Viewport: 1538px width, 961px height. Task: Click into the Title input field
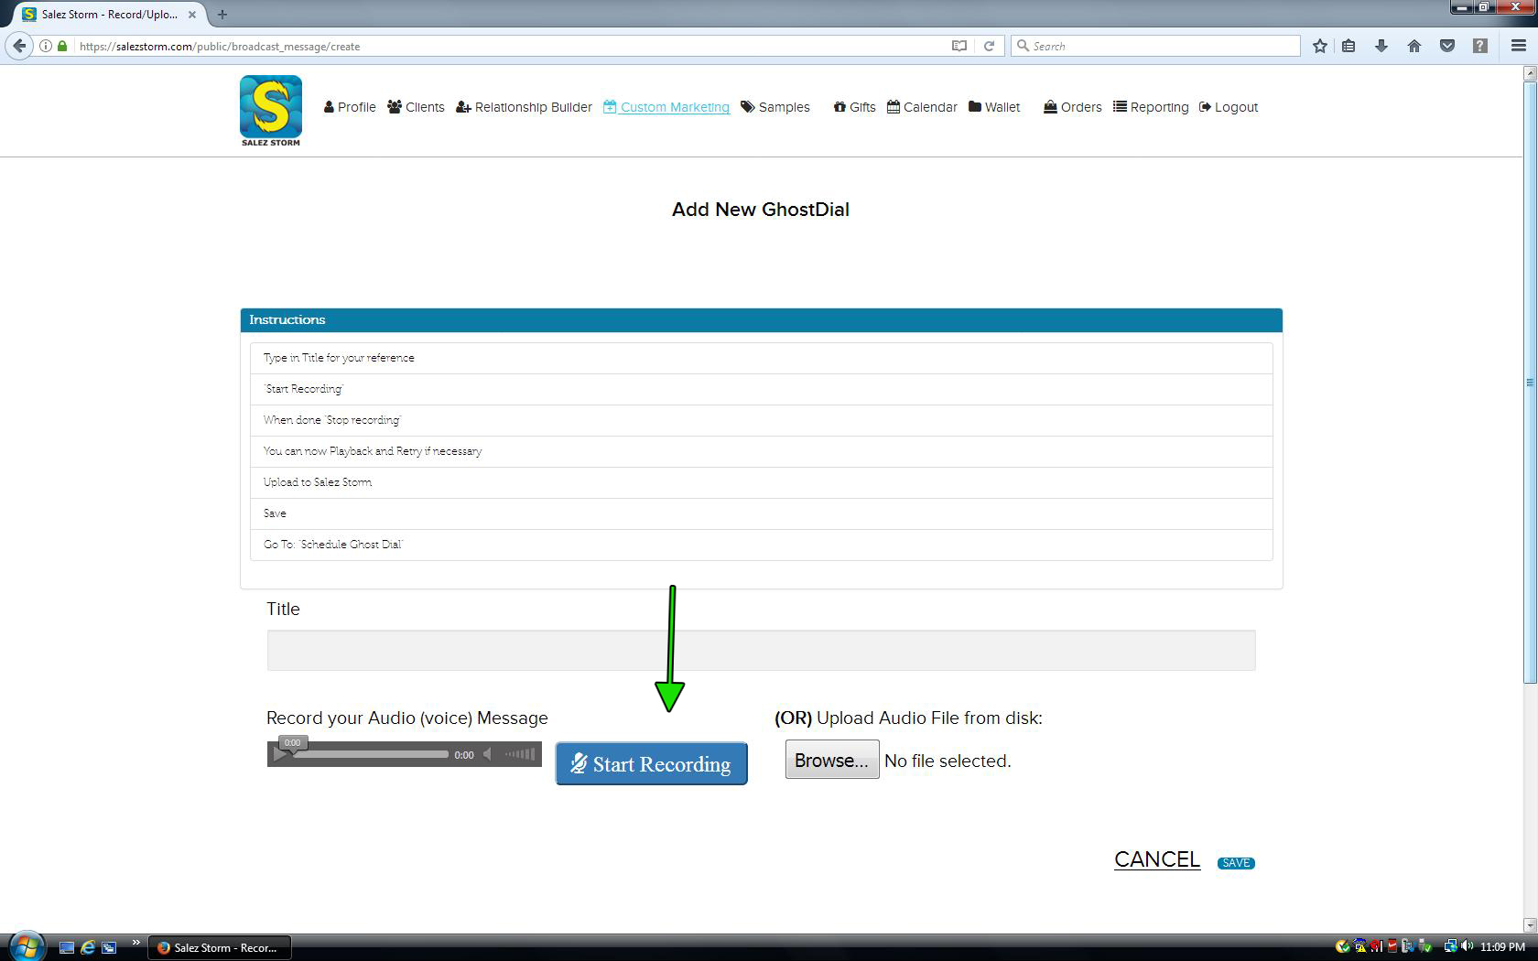pyautogui.click(x=761, y=650)
